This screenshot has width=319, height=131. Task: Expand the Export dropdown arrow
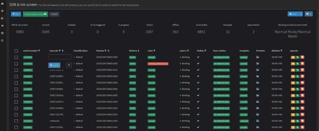coord(301,14)
